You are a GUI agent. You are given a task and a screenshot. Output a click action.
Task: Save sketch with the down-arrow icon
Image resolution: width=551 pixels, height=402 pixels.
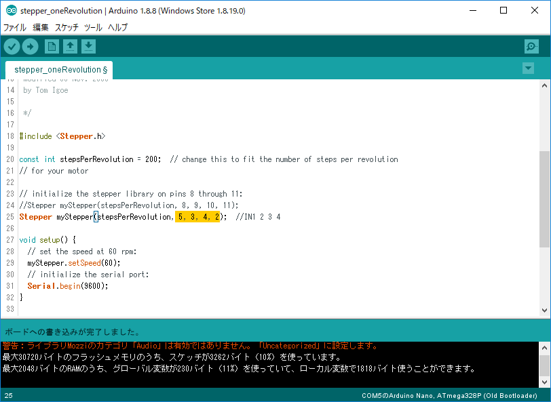point(88,46)
